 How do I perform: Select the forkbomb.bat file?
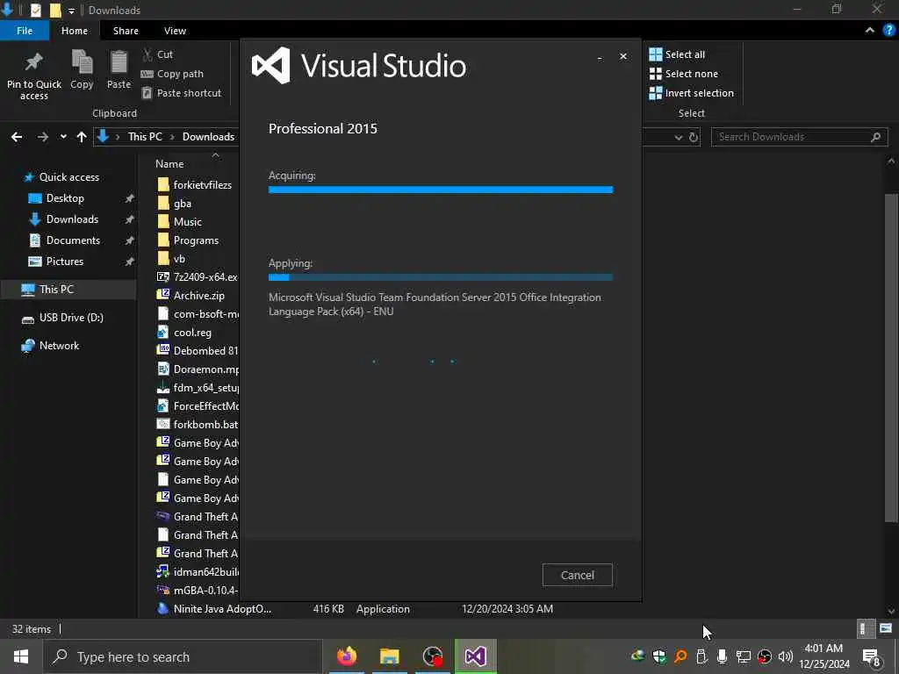[x=198, y=425]
